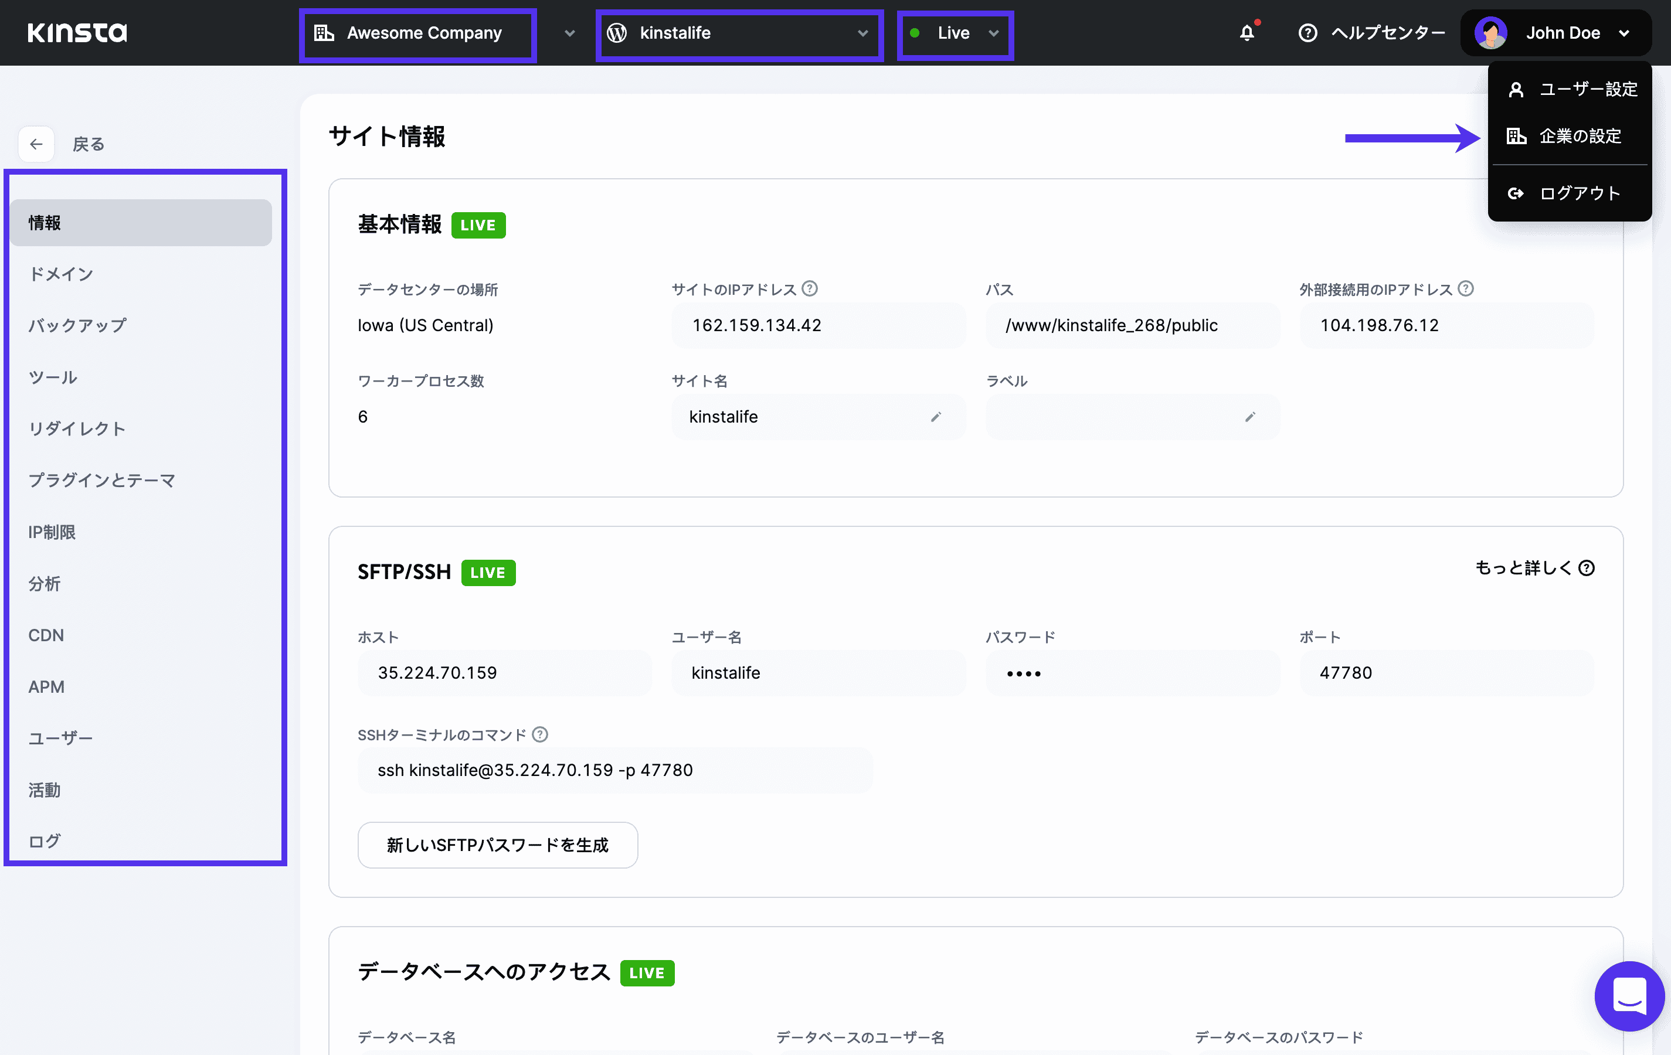The height and width of the screenshot is (1055, 1671).
Task: Click the help icon next to 外部接続用のIPアドレス
Action: 1466,288
